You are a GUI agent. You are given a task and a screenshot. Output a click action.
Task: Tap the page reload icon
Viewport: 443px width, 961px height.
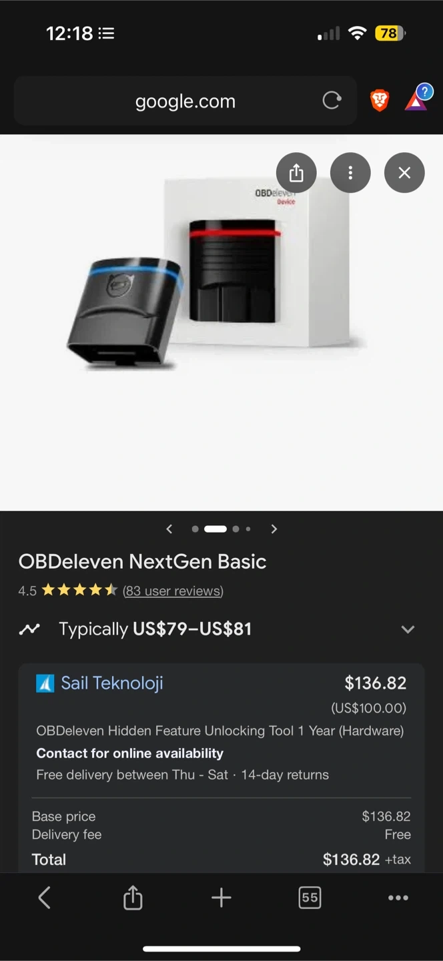point(332,101)
